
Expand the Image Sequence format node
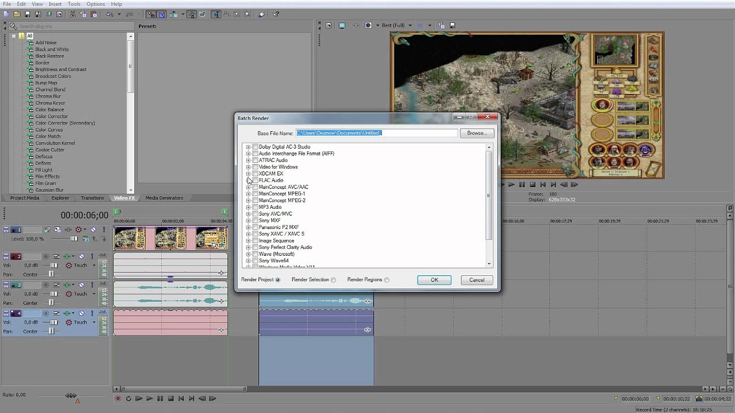(x=248, y=241)
